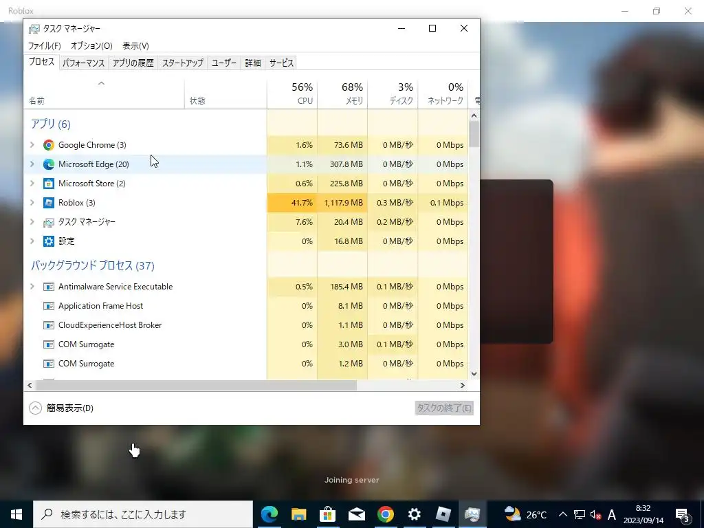Collapse to 簡易表示 simple view
Image resolution: width=704 pixels, height=528 pixels.
pos(61,408)
